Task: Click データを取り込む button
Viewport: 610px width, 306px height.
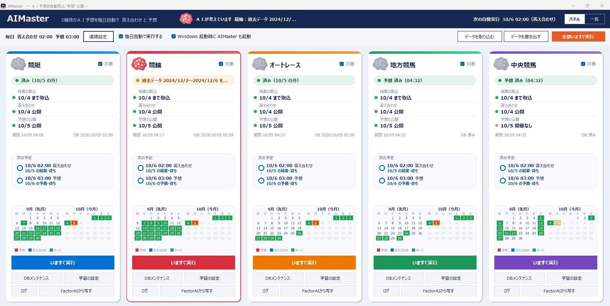Action: [x=479, y=37]
